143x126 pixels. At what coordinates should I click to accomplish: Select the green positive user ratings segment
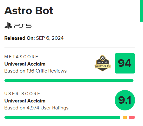click(62, 117)
